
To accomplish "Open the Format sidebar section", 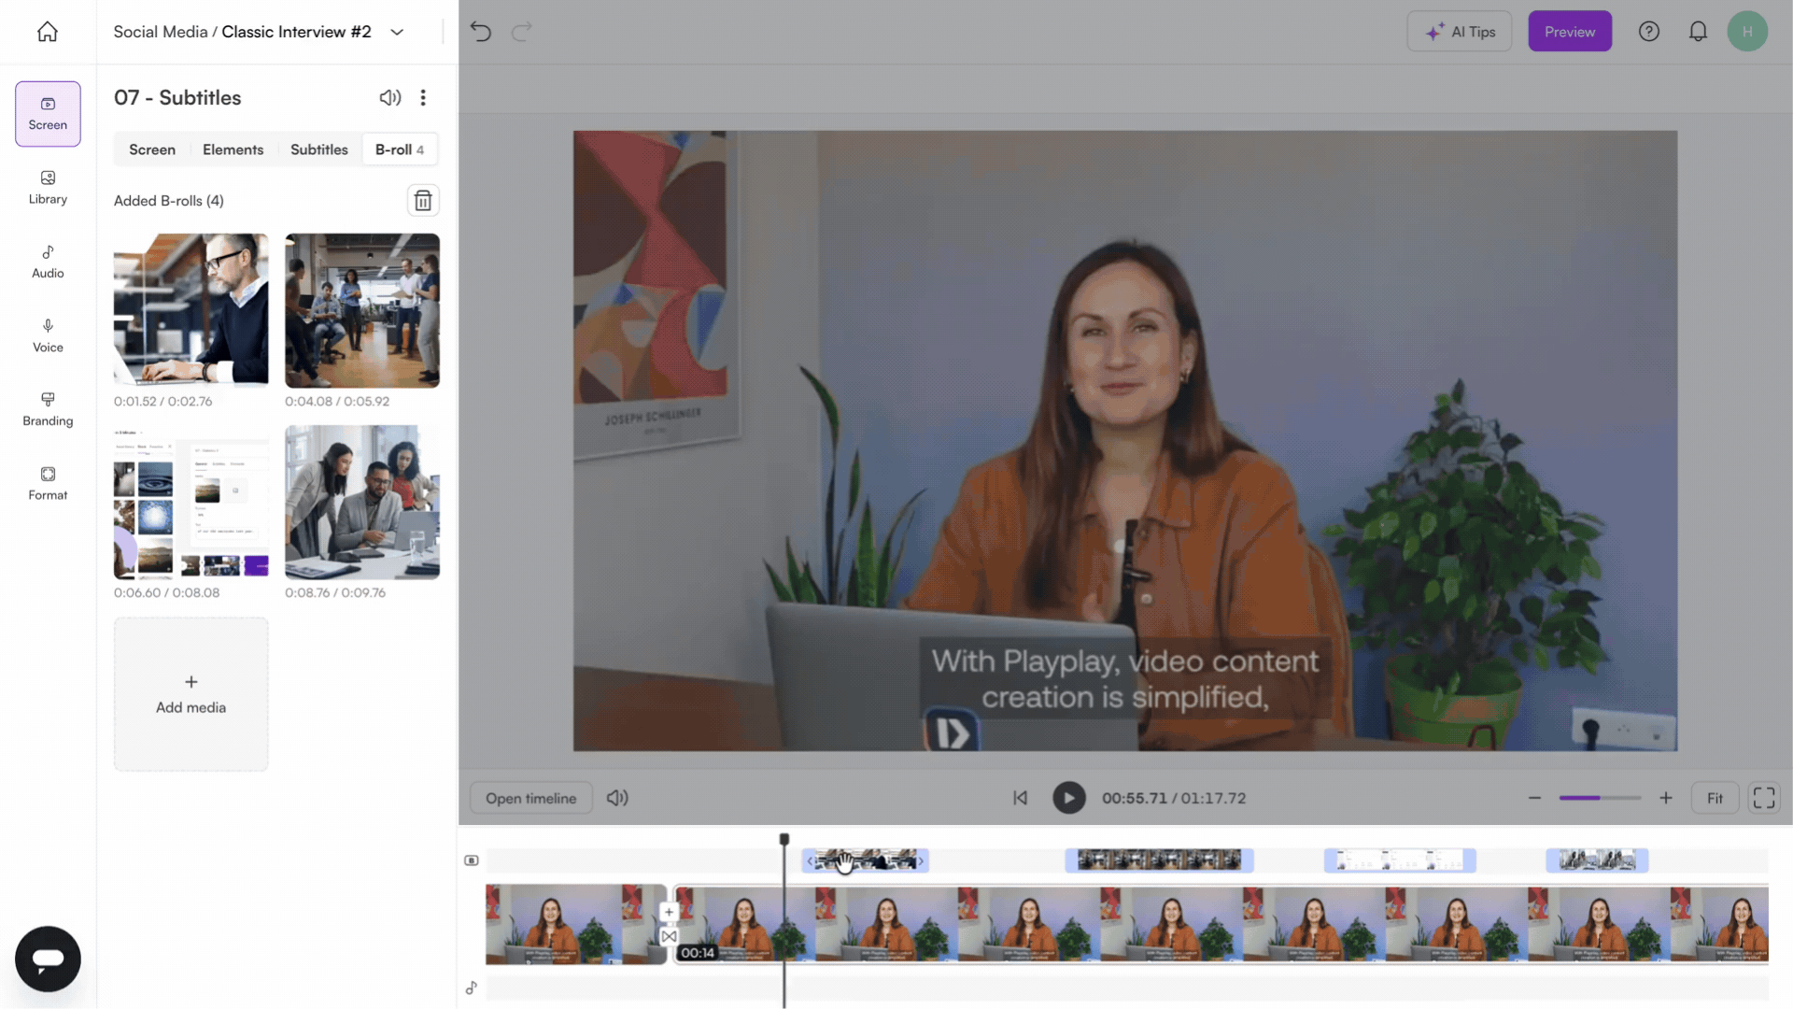I will (48, 483).
